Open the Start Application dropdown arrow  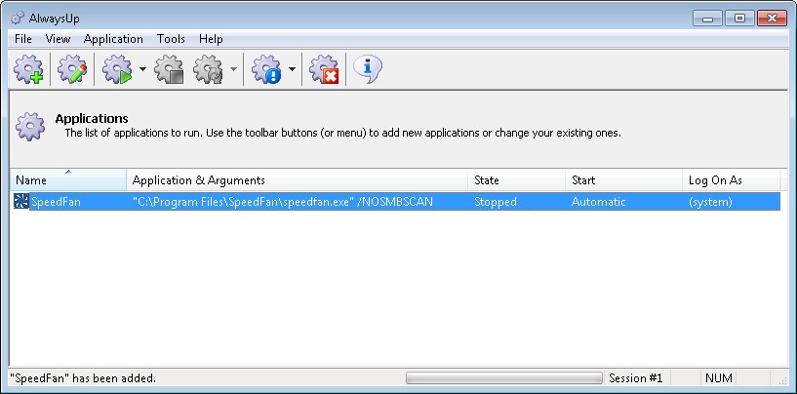[x=142, y=69]
